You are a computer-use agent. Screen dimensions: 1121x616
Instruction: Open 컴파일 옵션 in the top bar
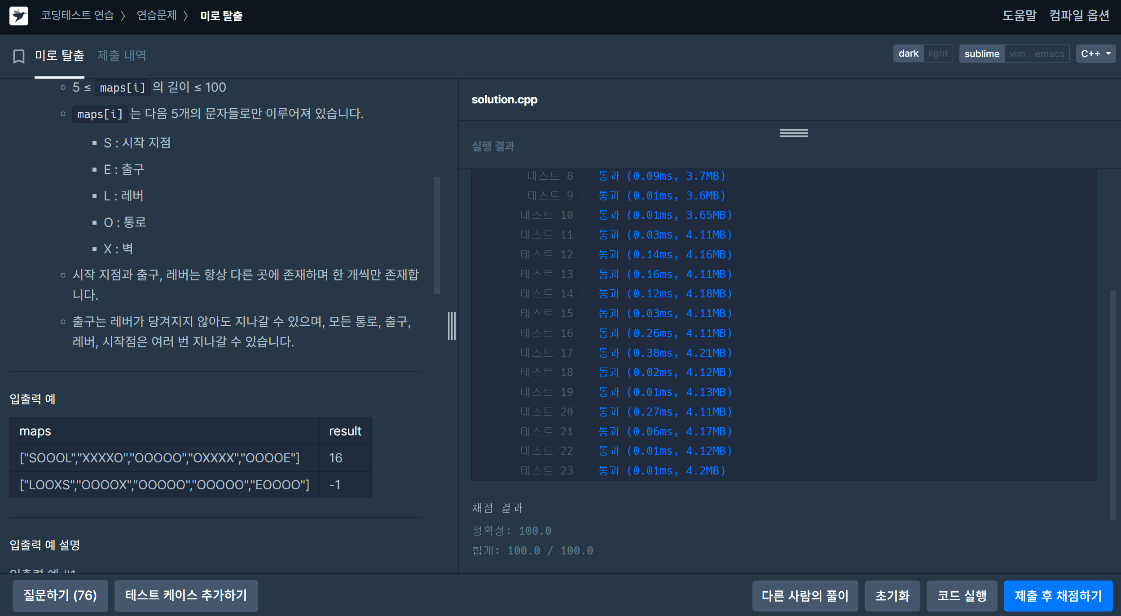pyautogui.click(x=1079, y=16)
